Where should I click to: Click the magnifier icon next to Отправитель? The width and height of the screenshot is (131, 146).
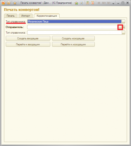click(124, 27)
